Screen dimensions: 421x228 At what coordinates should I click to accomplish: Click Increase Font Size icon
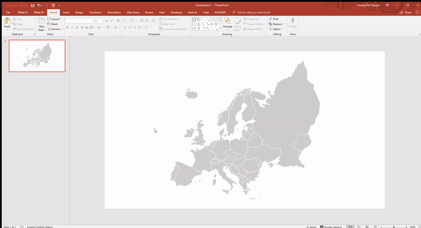coord(107,21)
